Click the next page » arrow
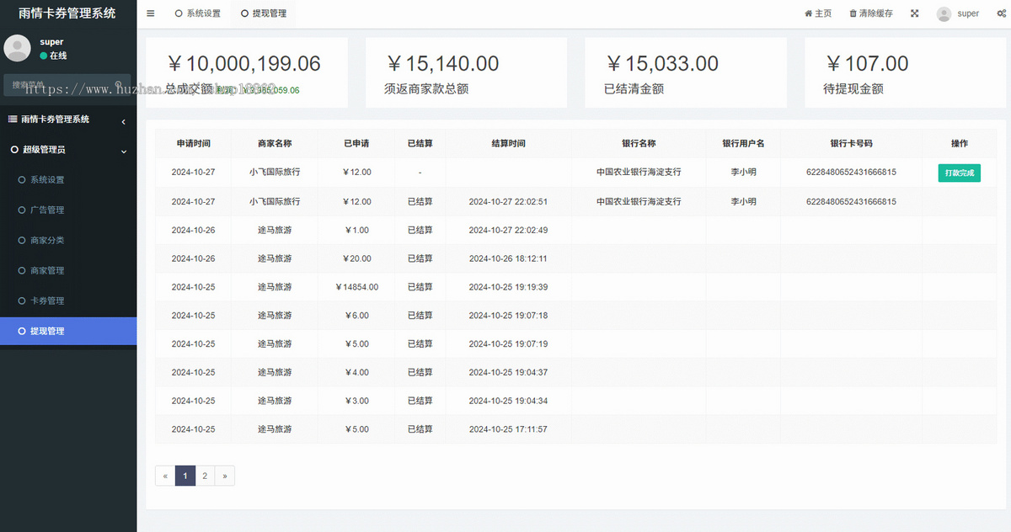The height and width of the screenshot is (532, 1011). tap(224, 476)
